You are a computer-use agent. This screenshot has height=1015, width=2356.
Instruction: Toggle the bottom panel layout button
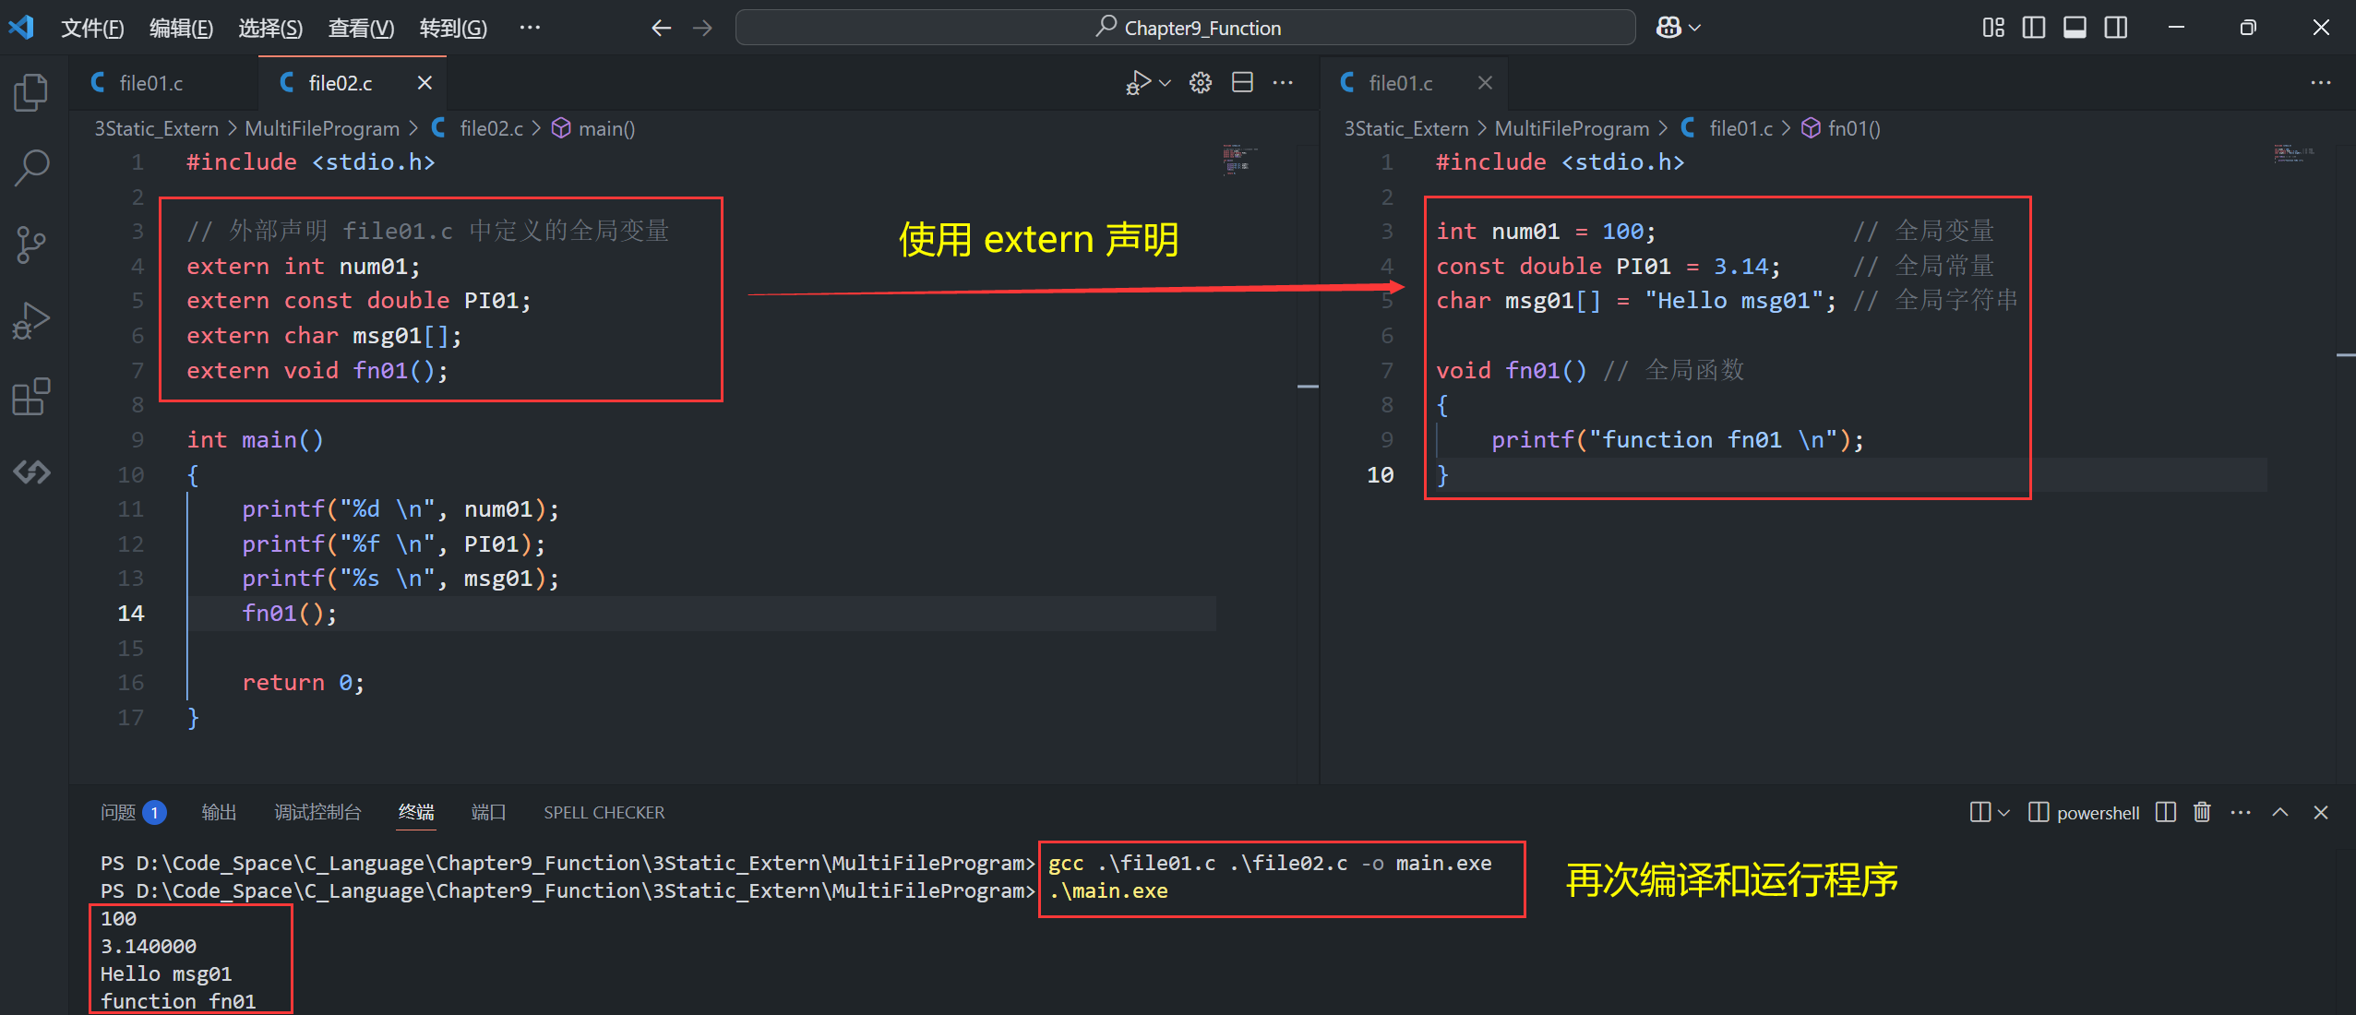2075,28
